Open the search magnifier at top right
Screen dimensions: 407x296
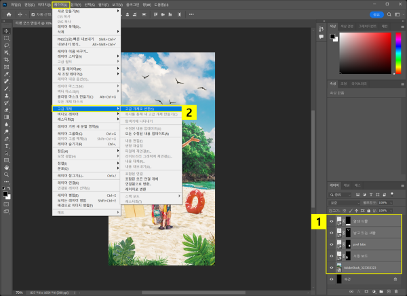389,14
